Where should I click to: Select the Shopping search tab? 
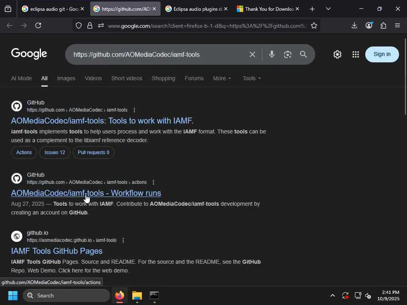coord(163,78)
